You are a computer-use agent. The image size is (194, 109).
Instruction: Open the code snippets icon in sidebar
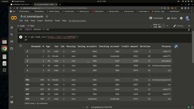coord(12,97)
